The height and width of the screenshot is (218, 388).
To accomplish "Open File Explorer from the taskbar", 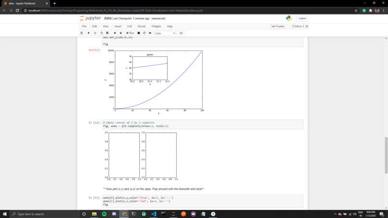I will (94, 214).
